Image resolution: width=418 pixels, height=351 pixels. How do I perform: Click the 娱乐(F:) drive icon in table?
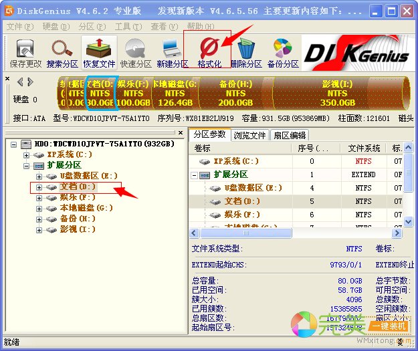(x=215, y=215)
